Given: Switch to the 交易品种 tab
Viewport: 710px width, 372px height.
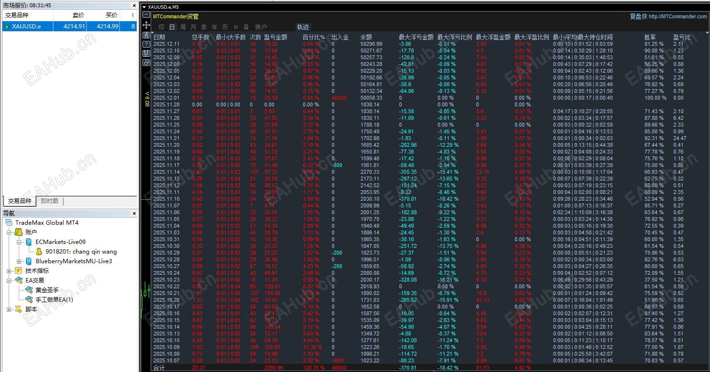Looking at the screenshot, I should 20,201.
